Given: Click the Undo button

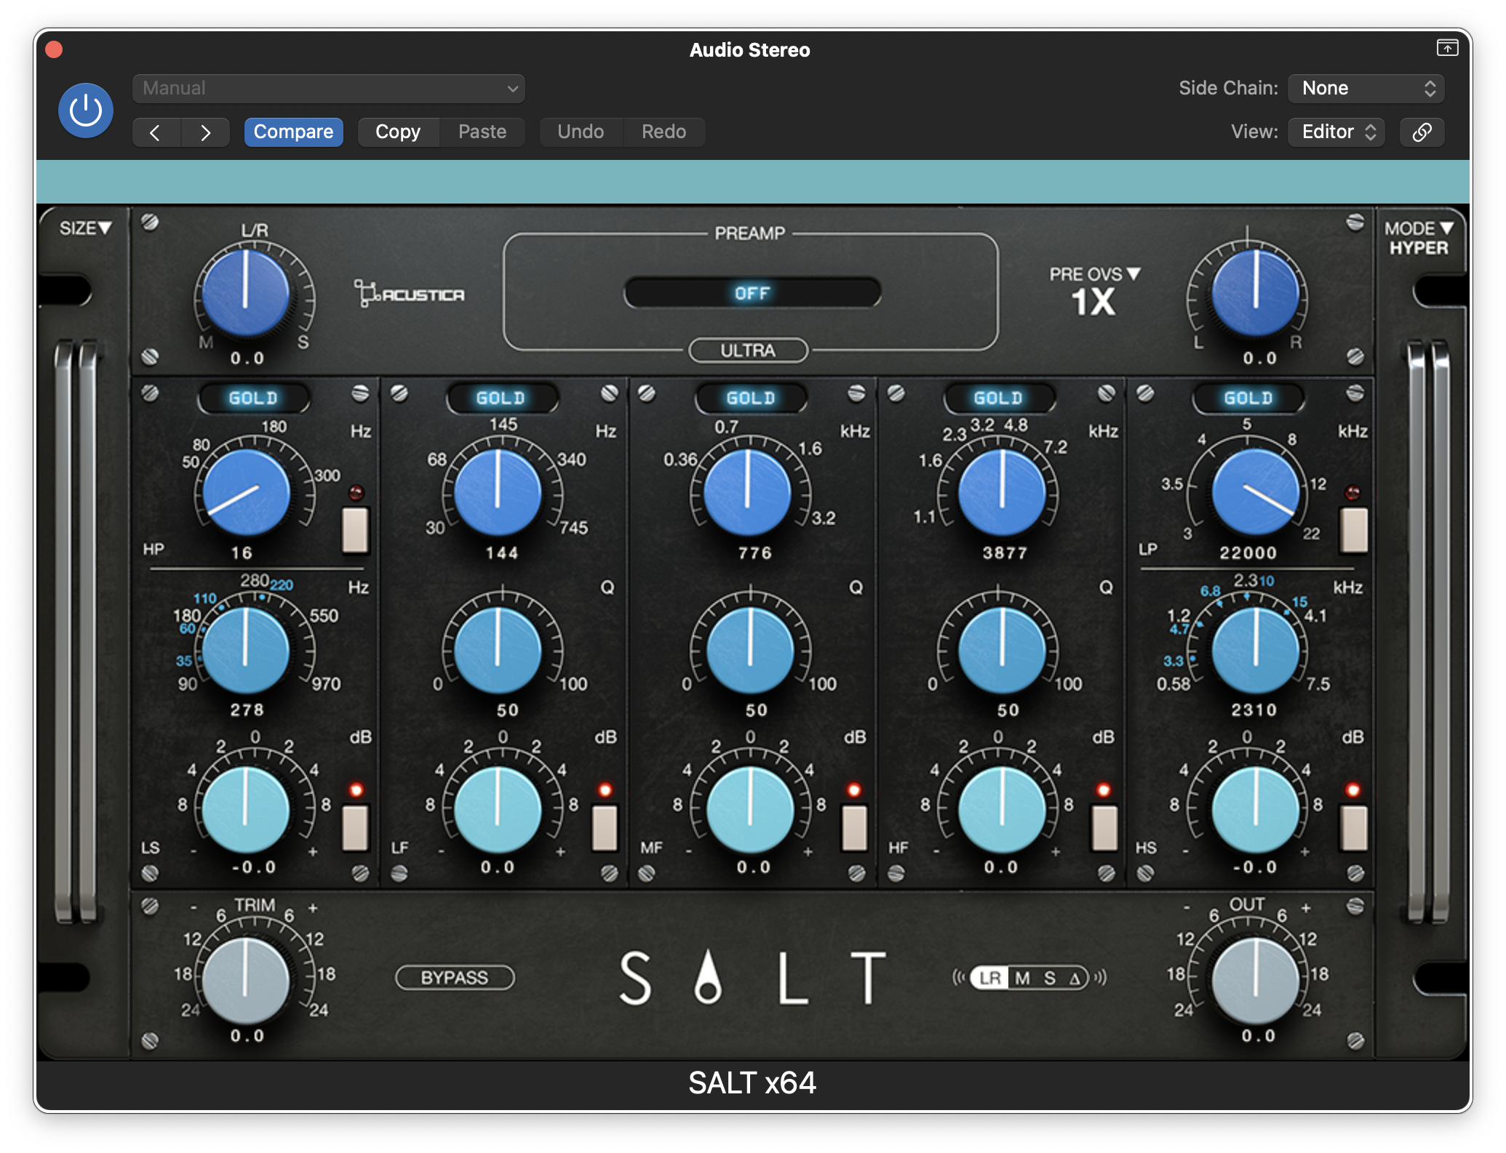Looking at the screenshot, I should (x=581, y=132).
